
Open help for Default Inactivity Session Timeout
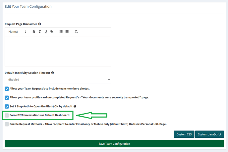click(x=53, y=73)
